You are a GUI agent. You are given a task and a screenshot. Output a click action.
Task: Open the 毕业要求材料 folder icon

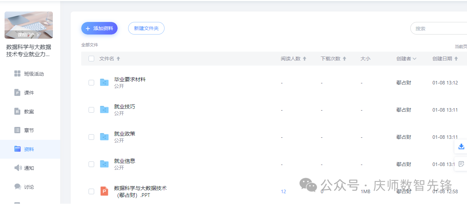[104, 82]
